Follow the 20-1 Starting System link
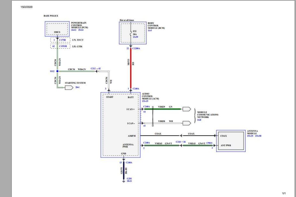Image resolution: width=296 pixels, height=197 pixels. click(77, 87)
